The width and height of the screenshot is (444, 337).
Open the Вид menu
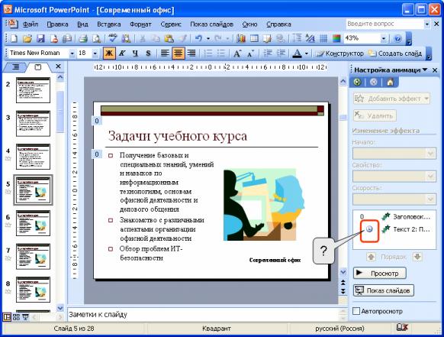[82, 24]
